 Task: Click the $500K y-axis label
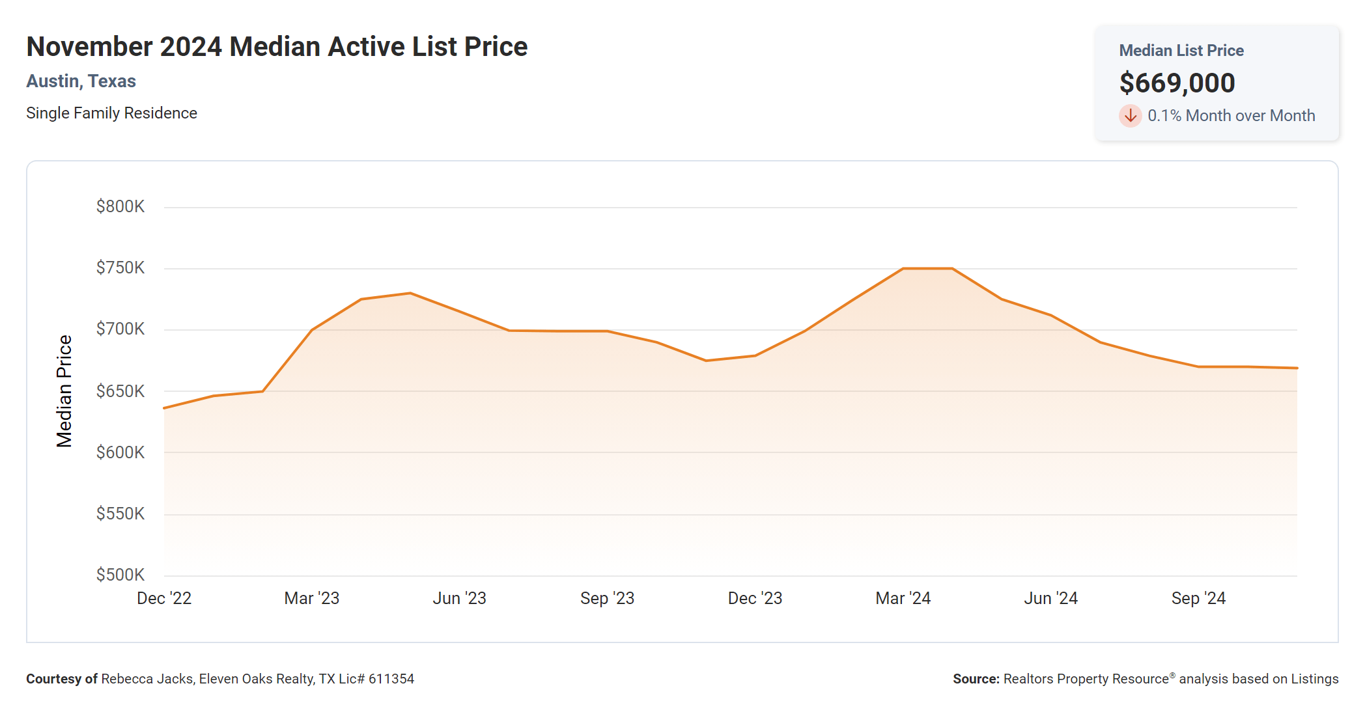click(x=120, y=575)
